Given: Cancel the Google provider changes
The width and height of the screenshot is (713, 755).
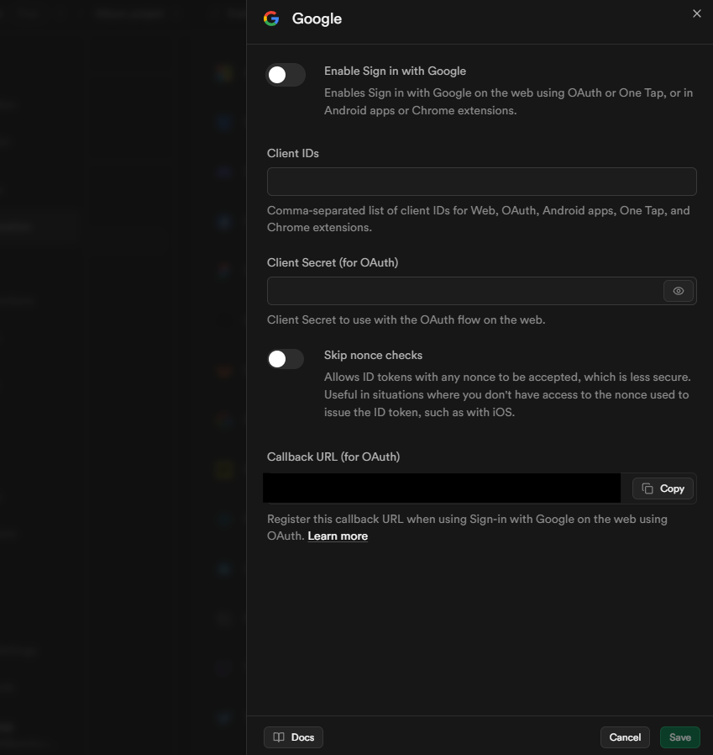Looking at the screenshot, I should (625, 737).
